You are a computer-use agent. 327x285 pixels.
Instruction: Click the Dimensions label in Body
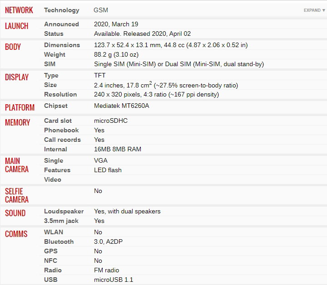click(x=62, y=45)
